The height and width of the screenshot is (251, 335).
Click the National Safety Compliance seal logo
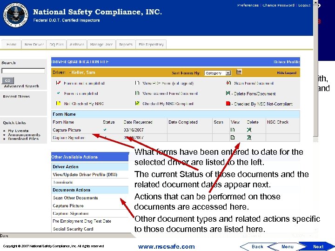point(16,15)
